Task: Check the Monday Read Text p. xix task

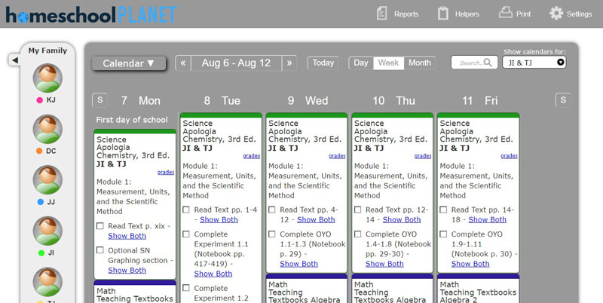Action: tap(100, 226)
